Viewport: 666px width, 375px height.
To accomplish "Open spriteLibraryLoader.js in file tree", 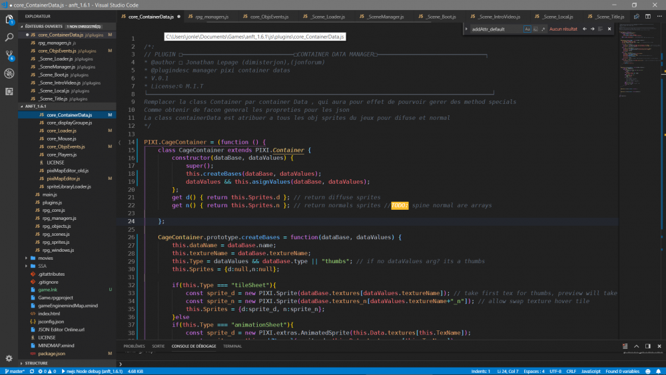I will pyautogui.click(x=69, y=187).
